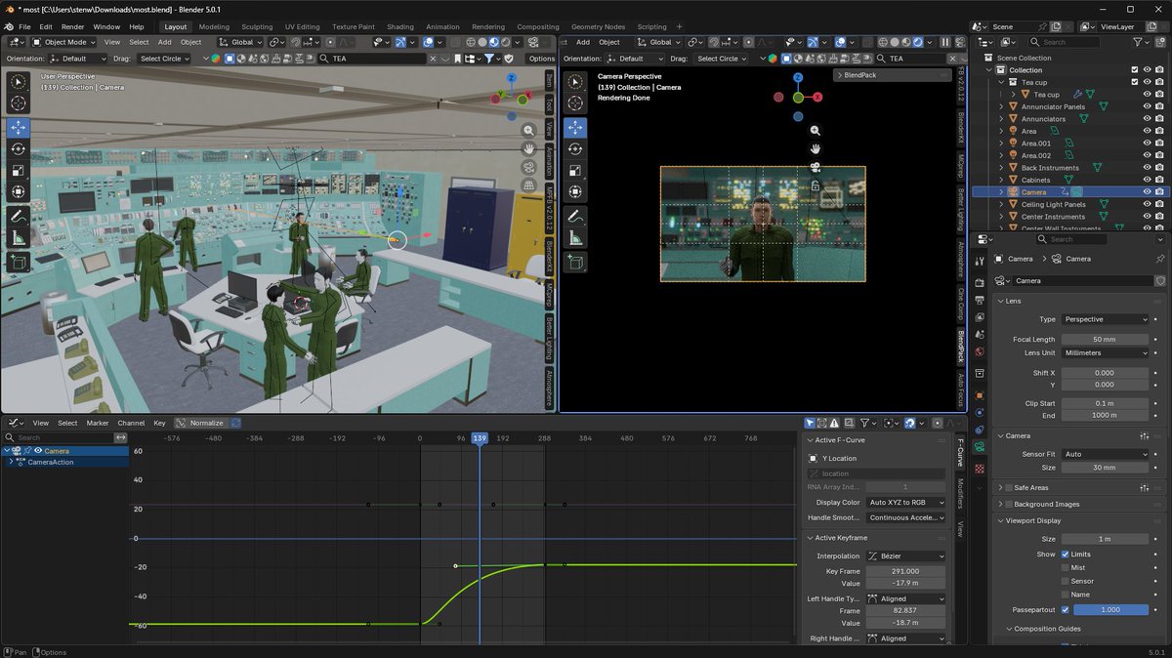Select the Rotate tool in the viewport toolbar
Screen dimensions: 1172x658
point(18,149)
